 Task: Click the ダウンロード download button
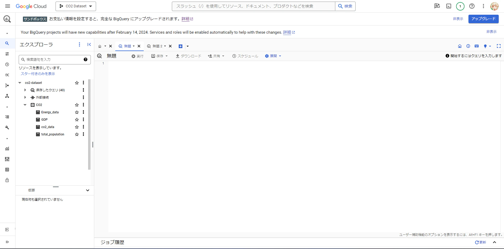point(188,56)
